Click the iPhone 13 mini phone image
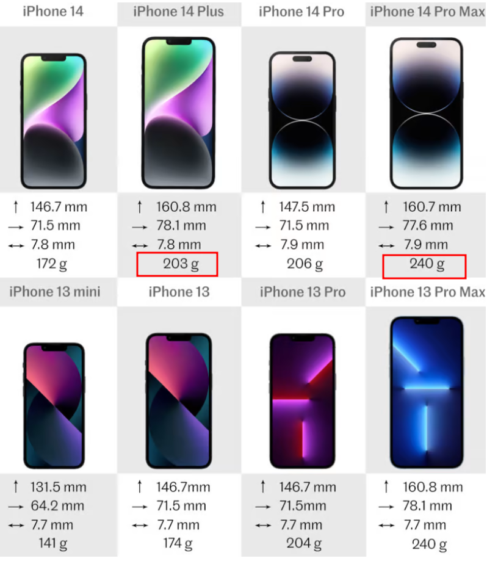The image size is (487, 564). pyautogui.click(x=54, y=405)
